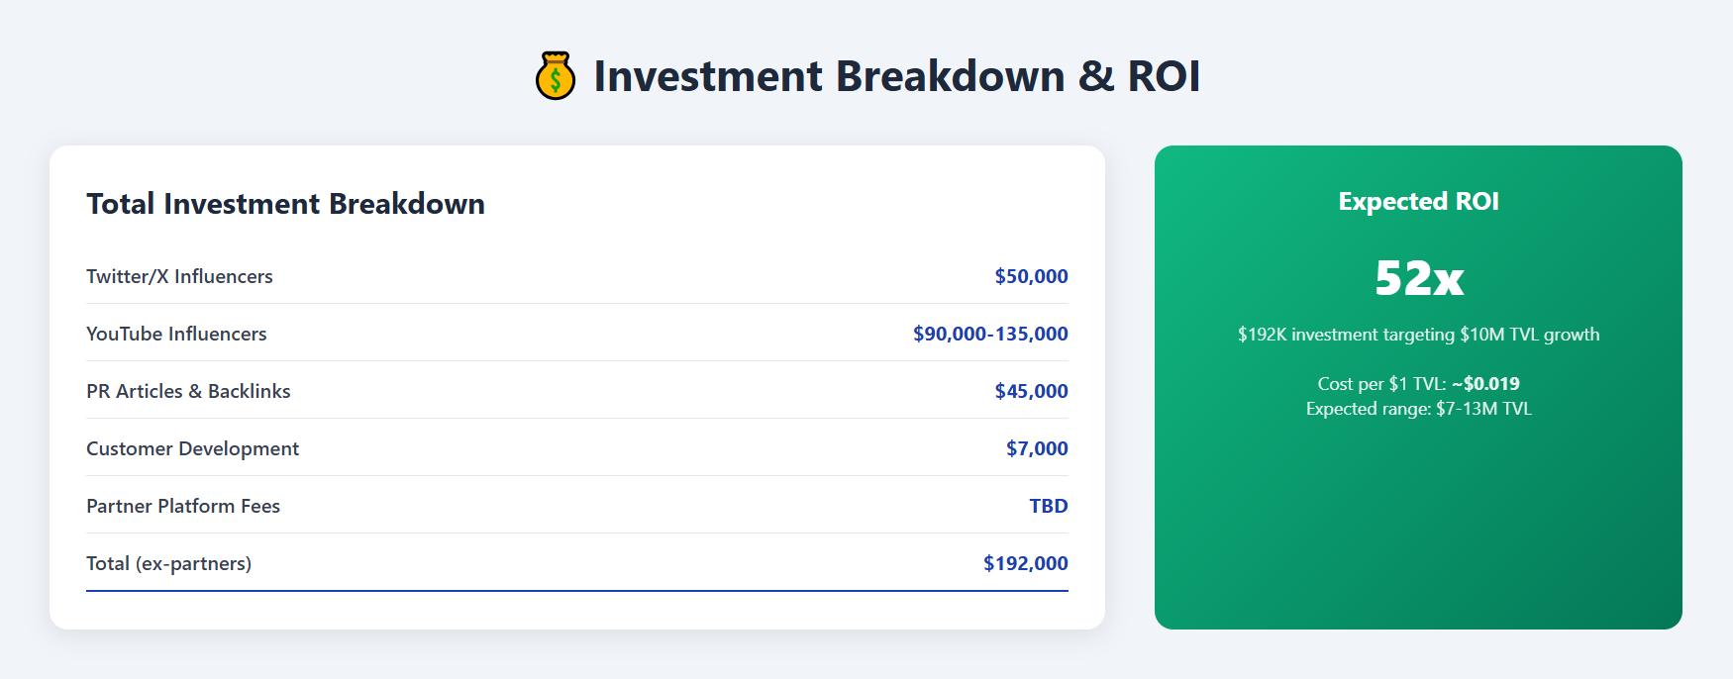Select PR Articles & Backlinks label
Screen dimensions: 1733x679
point(188,391)
